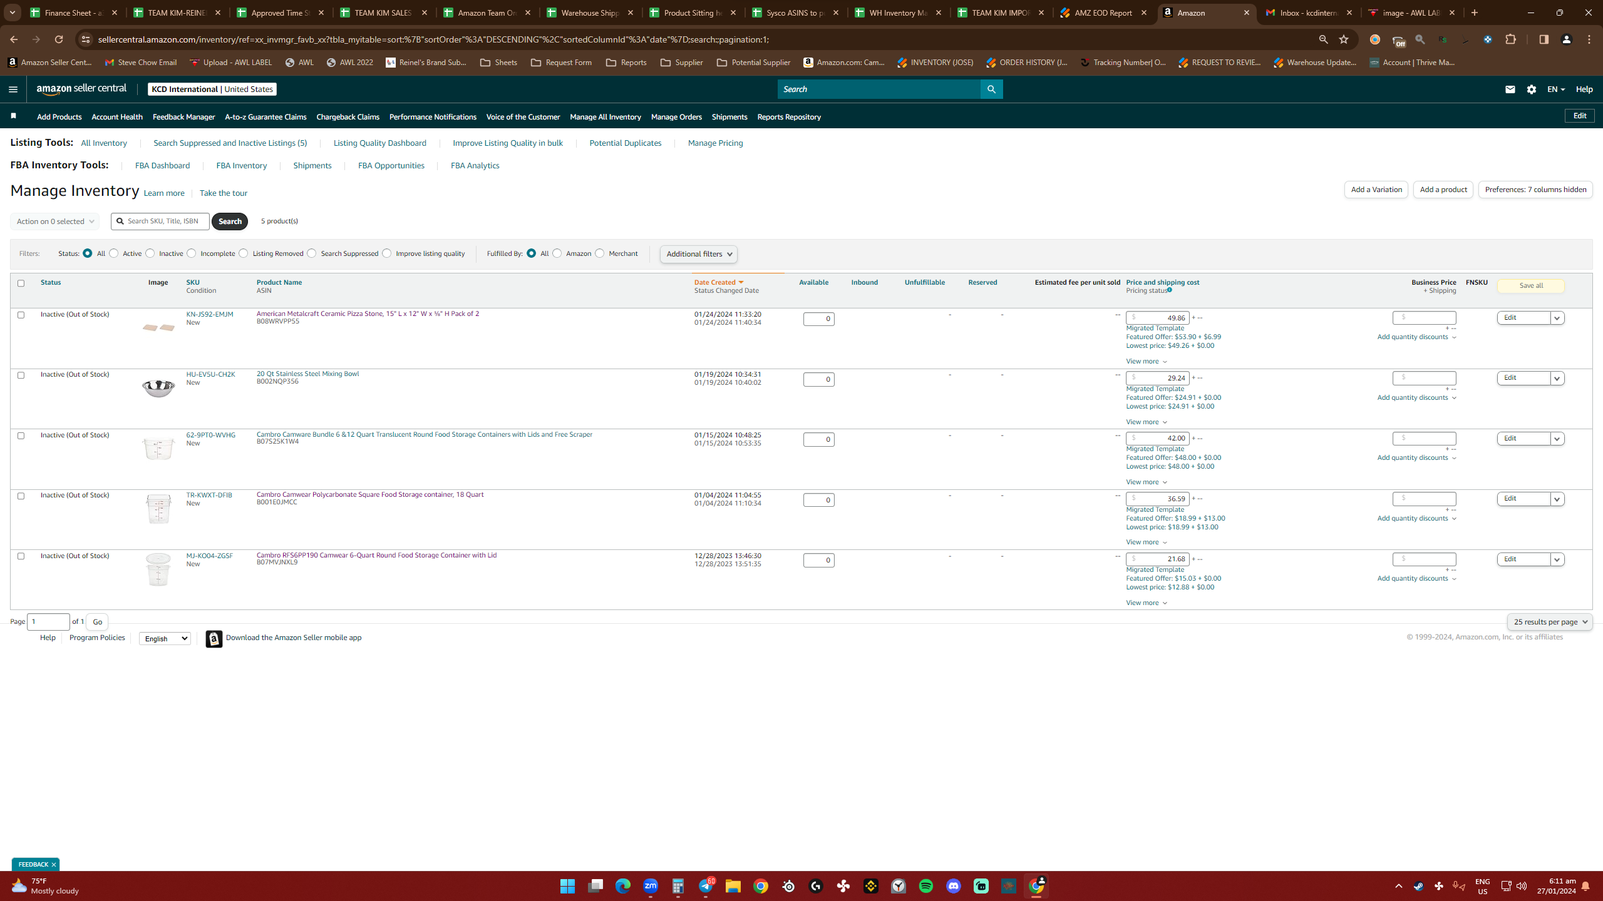Open Manage All Inventory menu item

606,117
